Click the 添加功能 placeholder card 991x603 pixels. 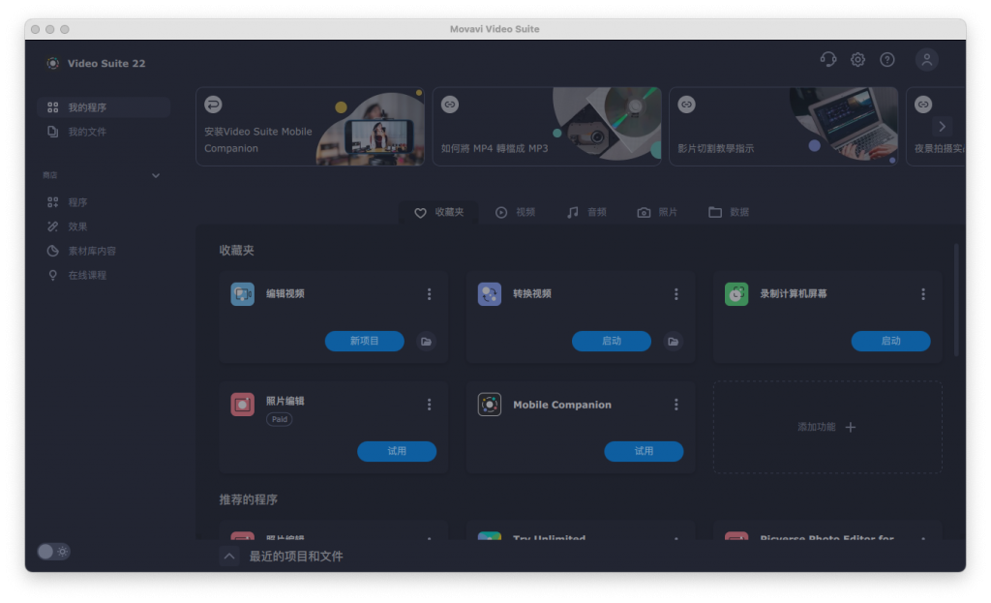point(827,427)
